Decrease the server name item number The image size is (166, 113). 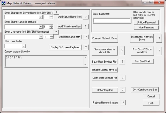click(51, 18)
